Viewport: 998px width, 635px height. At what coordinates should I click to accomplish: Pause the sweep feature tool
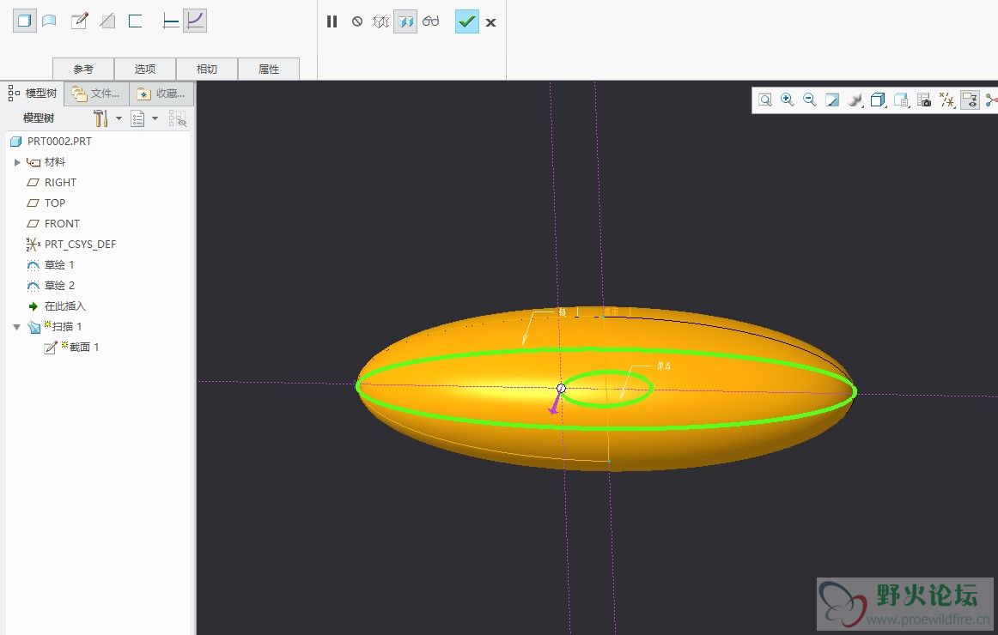332,21
